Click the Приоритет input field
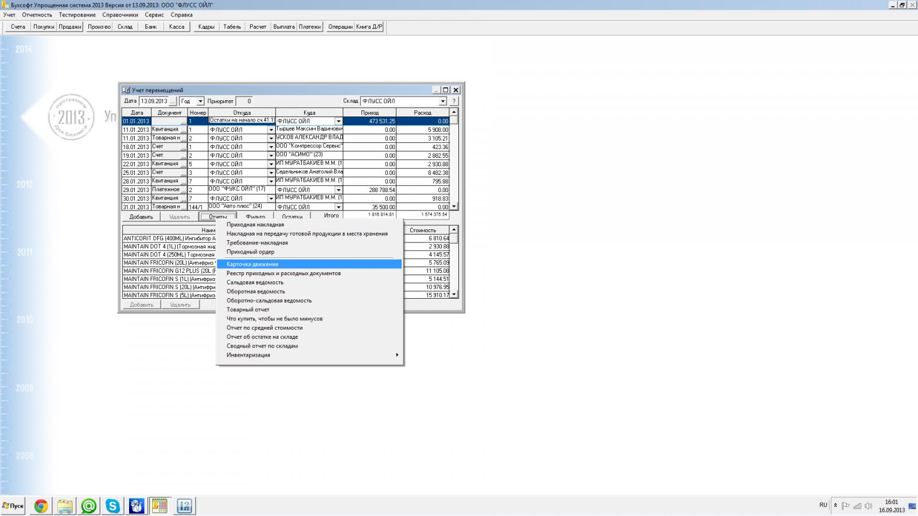The width and height of the screenshot is (918, 516). (244, 101)
